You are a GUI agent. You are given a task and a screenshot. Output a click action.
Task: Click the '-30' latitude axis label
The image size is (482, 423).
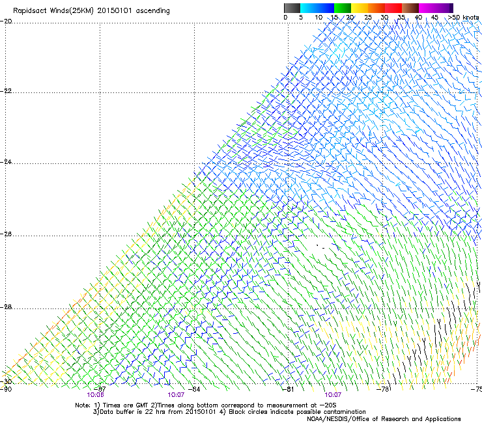point(6,381)
